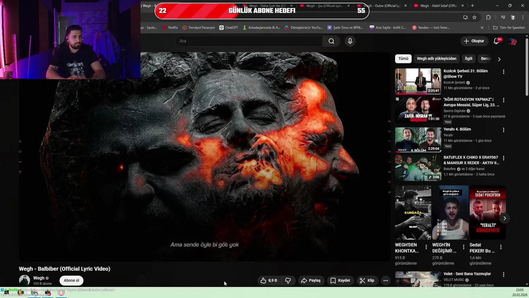Save the video with Kaydet
529x298 pixels.
(x=340, y=281)
